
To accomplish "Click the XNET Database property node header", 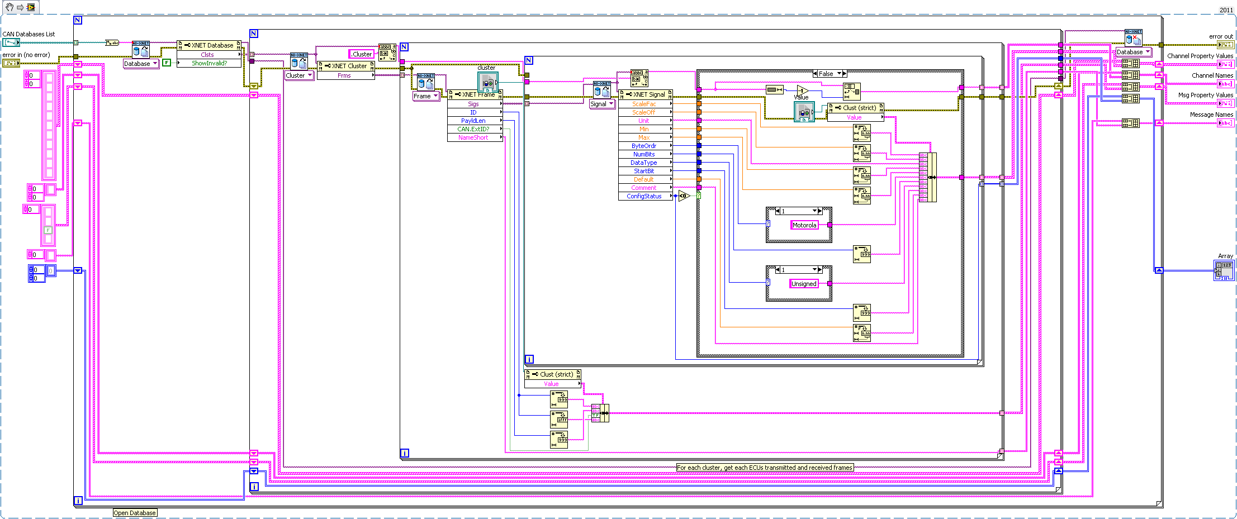I will pos(209,45).
